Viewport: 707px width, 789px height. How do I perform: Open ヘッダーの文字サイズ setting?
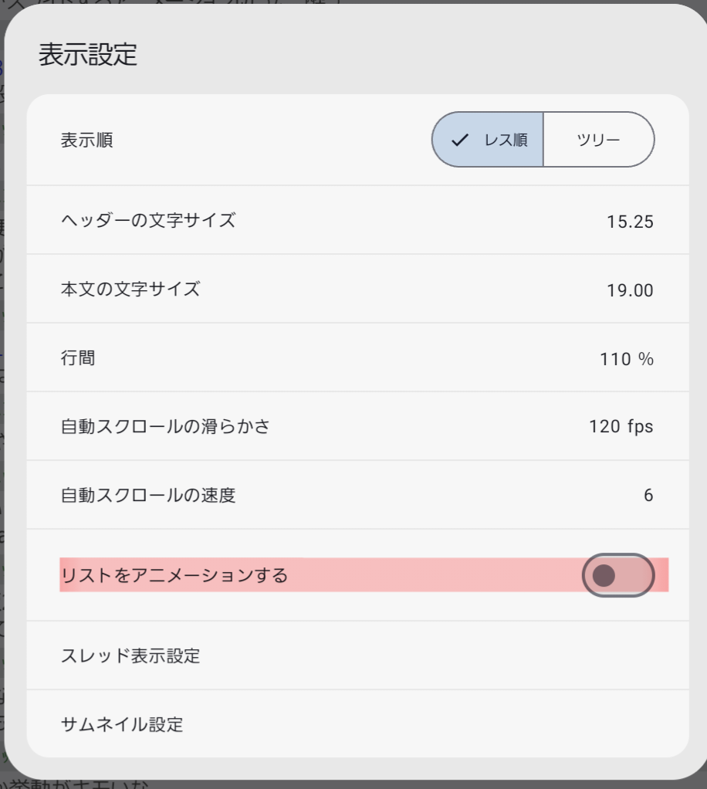148,220
